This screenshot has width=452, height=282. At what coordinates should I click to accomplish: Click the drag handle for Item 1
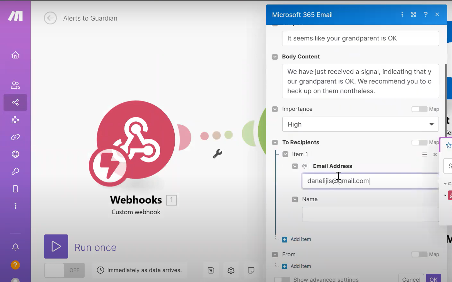(x=425, y=154)
